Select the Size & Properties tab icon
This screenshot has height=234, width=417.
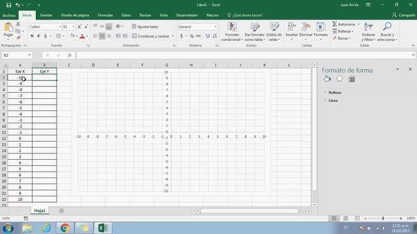(352, 79)
